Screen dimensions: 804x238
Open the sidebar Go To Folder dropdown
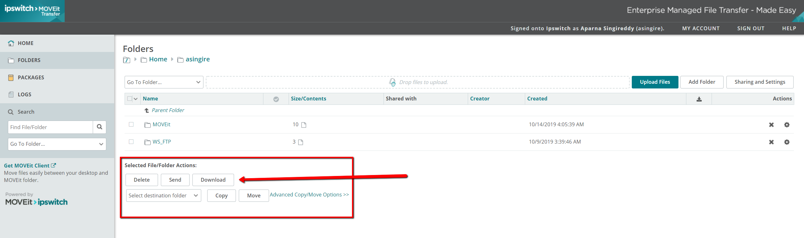(x=57, y=144)
